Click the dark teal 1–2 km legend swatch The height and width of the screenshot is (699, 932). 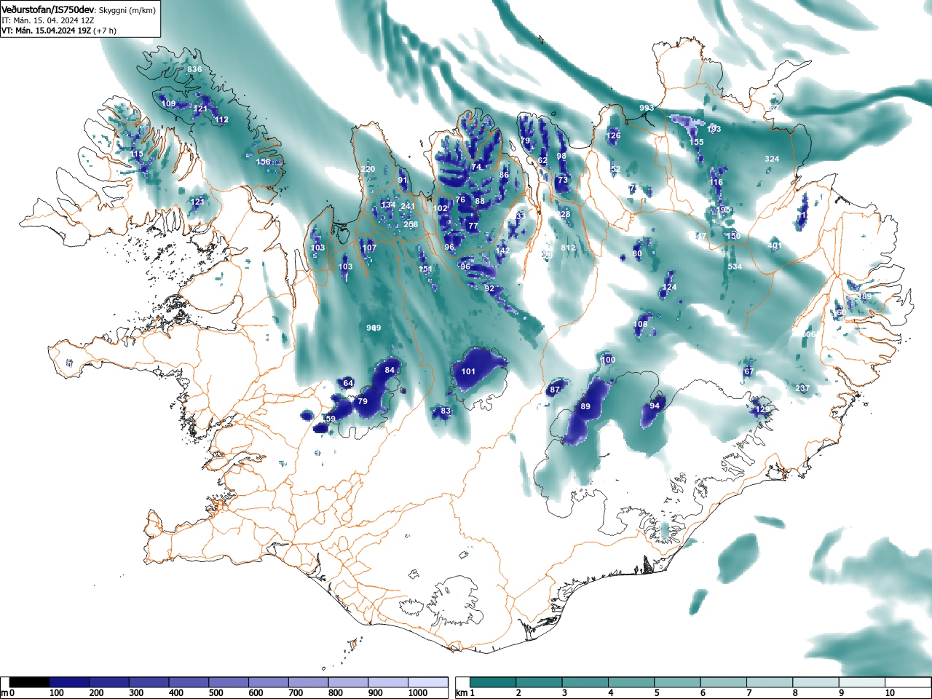click(494, 682)
